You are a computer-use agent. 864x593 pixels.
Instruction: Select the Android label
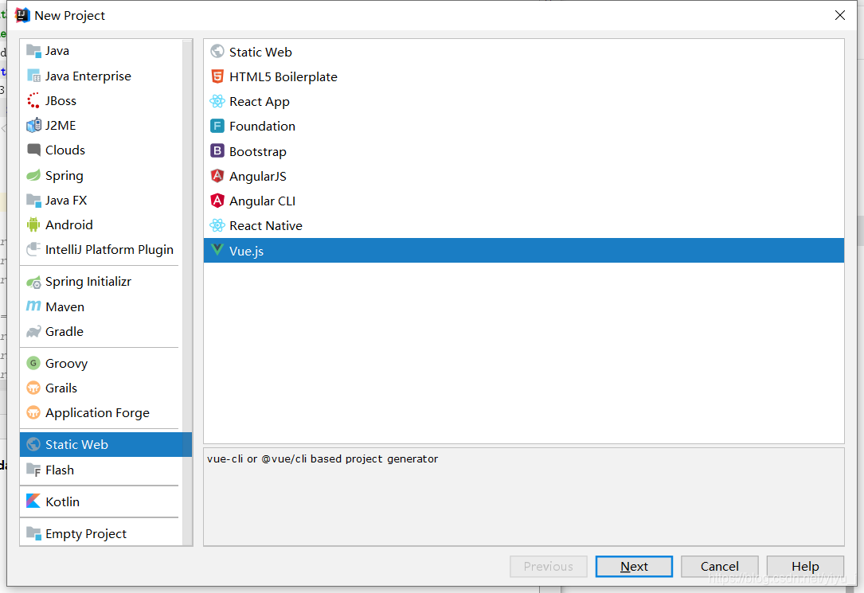tap(69, 224)
